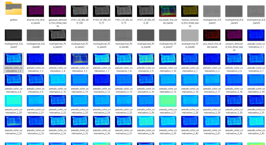Select pca_result_first_three_bands thumbnail
This screenshot has width=266, height=145.
point(212,35)
